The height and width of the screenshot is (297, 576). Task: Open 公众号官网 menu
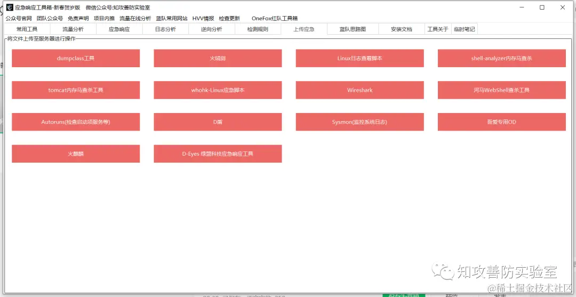tap(19, 18)
